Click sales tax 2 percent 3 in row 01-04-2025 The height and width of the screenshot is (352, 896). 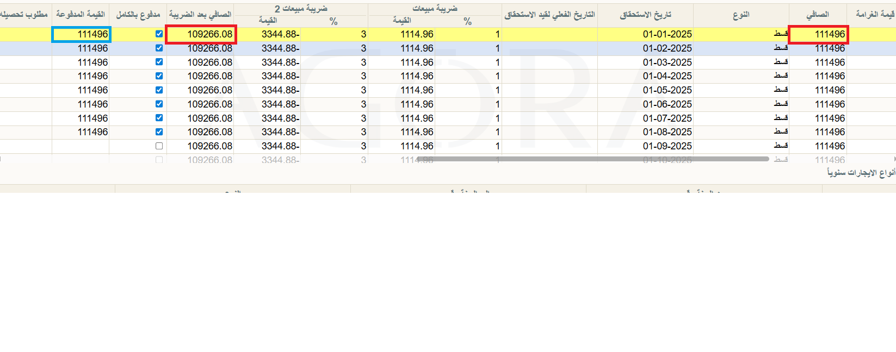point(334,76)
